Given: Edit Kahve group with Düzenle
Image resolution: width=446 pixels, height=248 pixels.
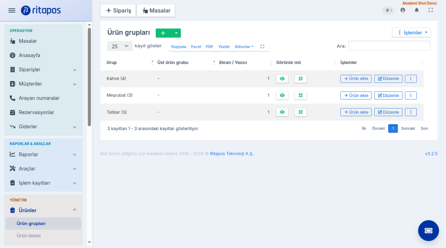Looking at the screenshot, I should point(388,79).
